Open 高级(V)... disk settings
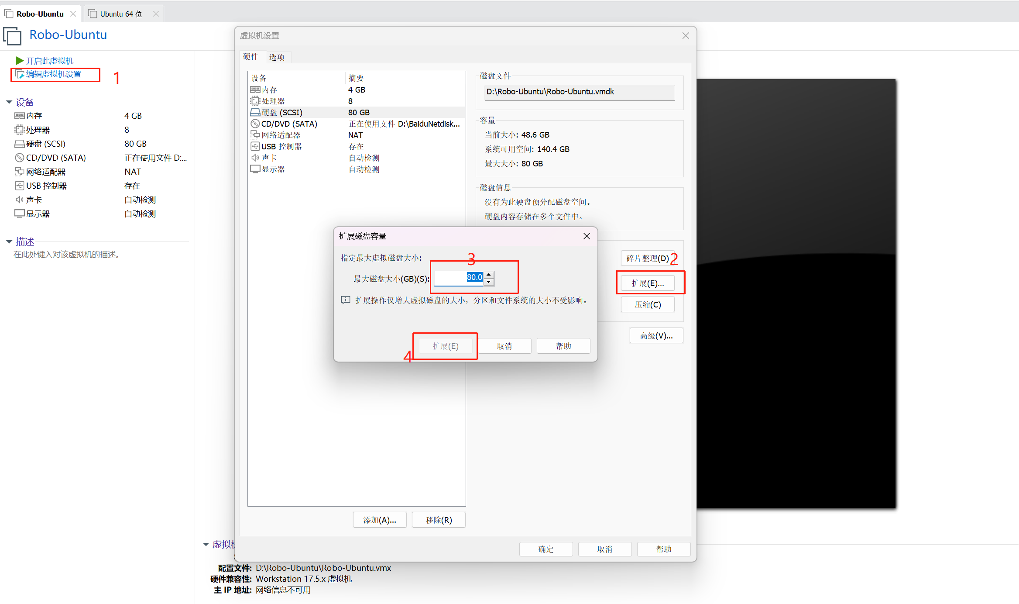 coord(656,335)
